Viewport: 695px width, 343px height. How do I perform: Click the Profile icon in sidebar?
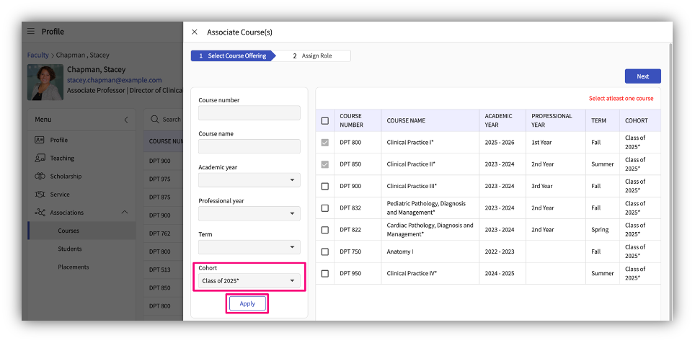(40, 140)
